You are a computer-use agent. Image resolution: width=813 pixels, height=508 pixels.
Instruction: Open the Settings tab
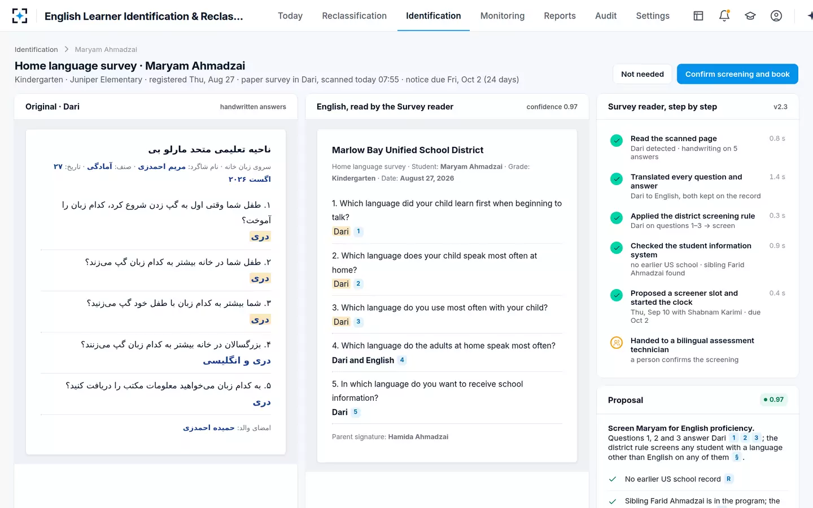coord(653,16)
